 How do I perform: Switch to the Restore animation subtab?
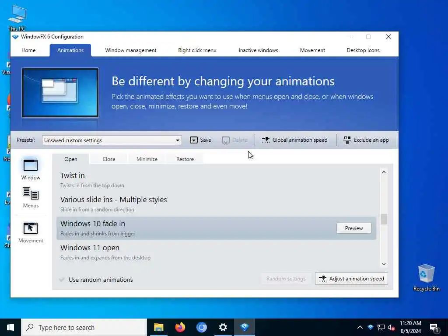185,159
